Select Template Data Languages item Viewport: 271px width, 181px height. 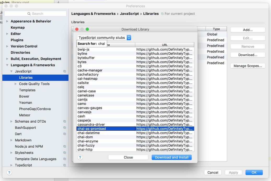coord(36,159)
